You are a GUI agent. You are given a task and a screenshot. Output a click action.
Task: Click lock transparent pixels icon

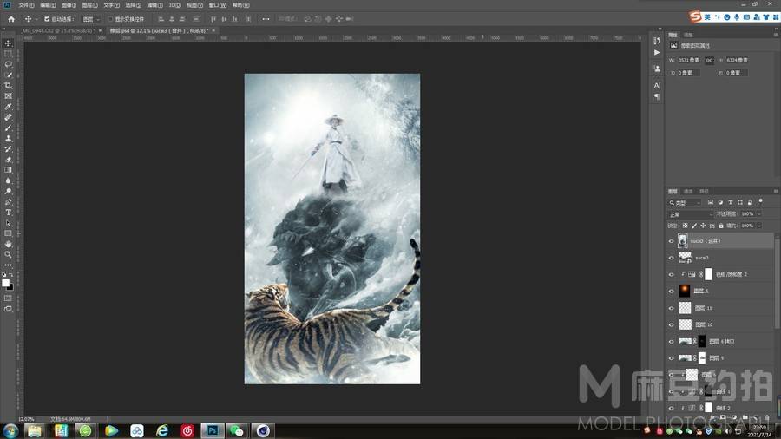tap(685, 226)
